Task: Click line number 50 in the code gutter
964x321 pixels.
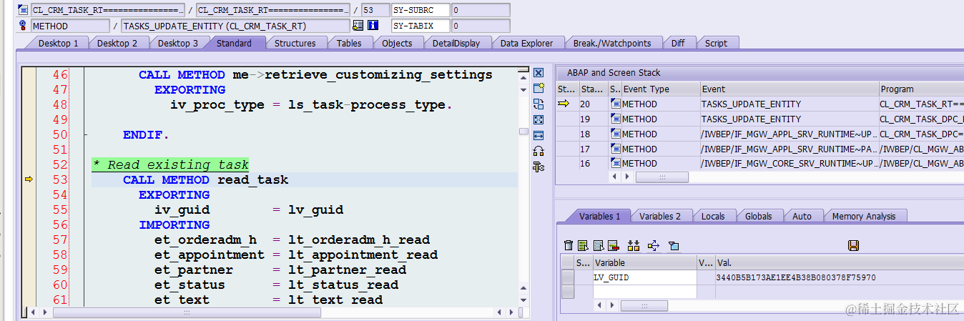Action: [60, 134]
